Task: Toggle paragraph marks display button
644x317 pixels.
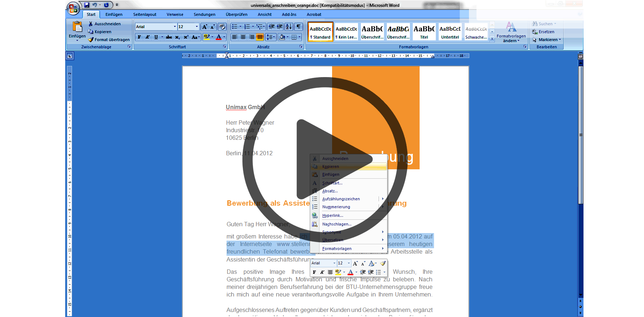Action: [x=299, y=27]
